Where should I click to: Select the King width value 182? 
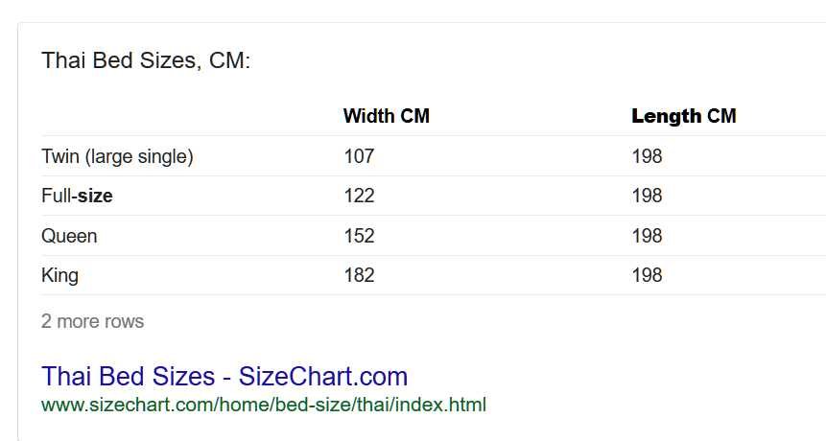coord(359,275)
